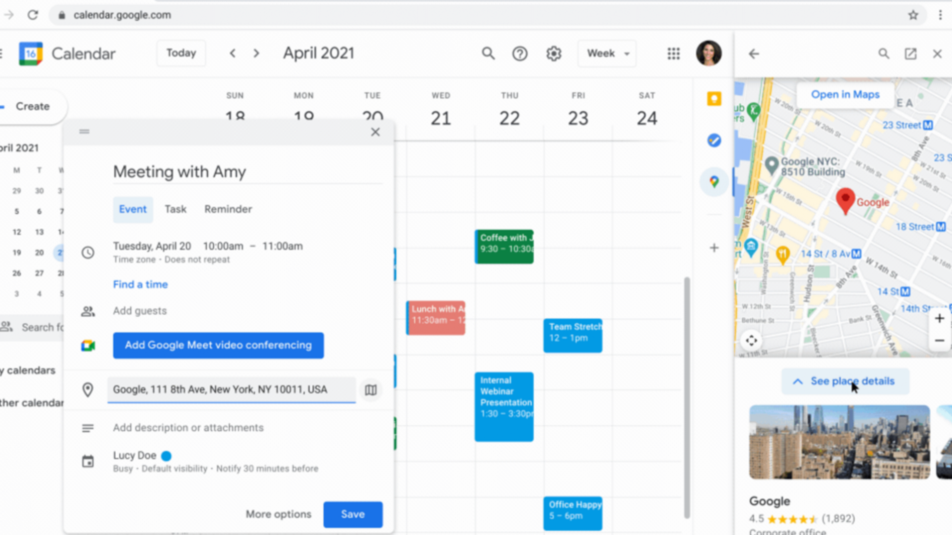This screenshot has height=535, width=952.
Task: Zoom in on the map
Action: [939, 319]
